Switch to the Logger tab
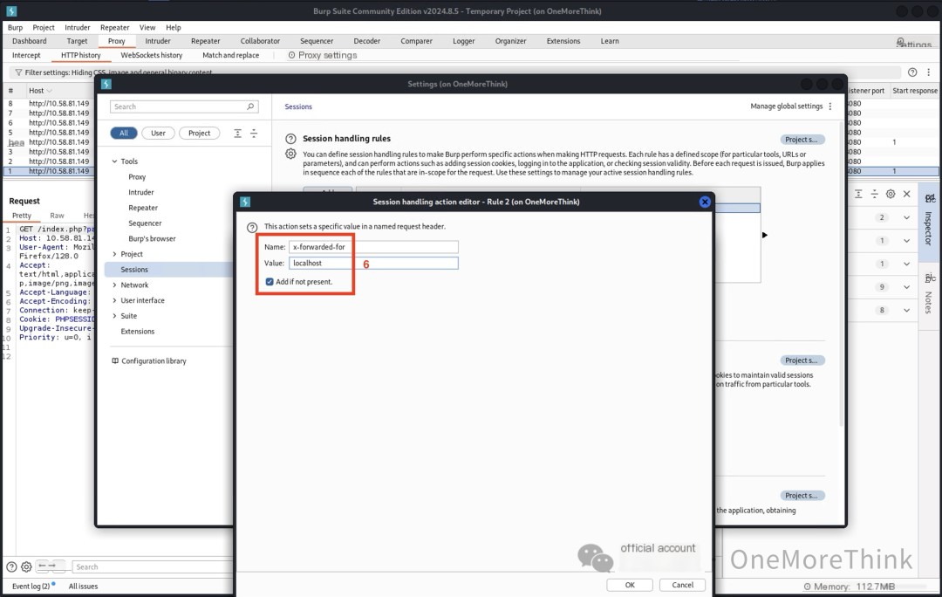The image size is (942, 597). click(x=463, y=41)
